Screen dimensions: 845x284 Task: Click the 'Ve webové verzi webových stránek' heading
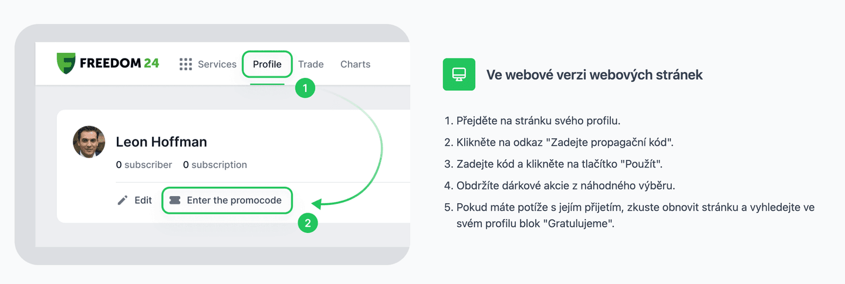click(x=594, y=75)
